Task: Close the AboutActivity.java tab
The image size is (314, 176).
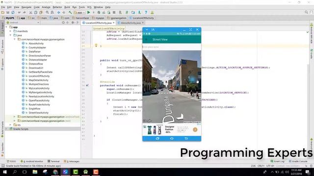Action: coord(143,23)
